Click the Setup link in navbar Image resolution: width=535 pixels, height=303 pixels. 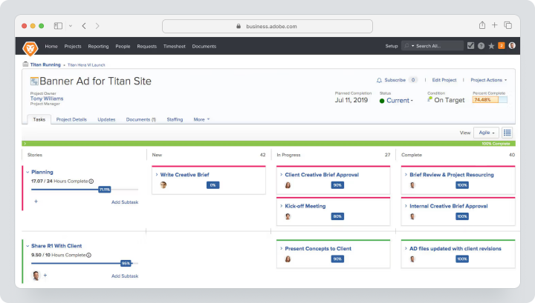click(392, 46)
